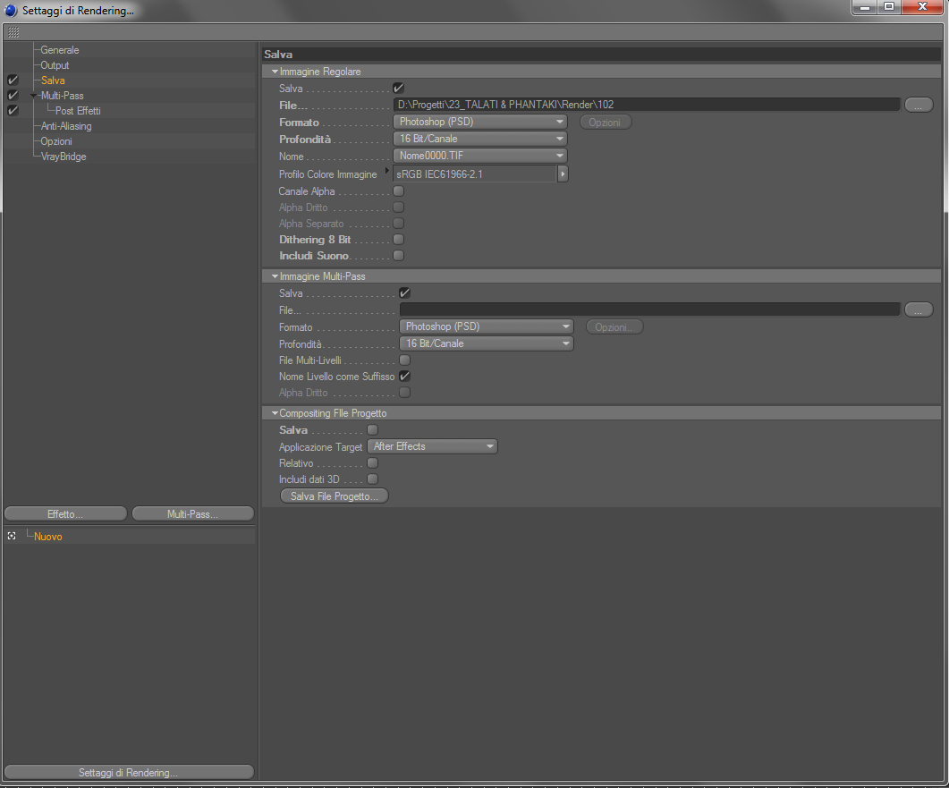Click Opzioni button next to Multi-Pass Formato
949x788 pixels.
614,326
